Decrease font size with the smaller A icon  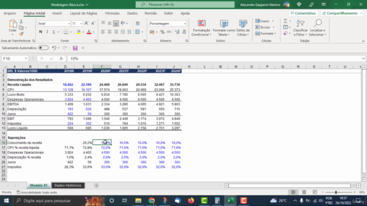point(93,23)
